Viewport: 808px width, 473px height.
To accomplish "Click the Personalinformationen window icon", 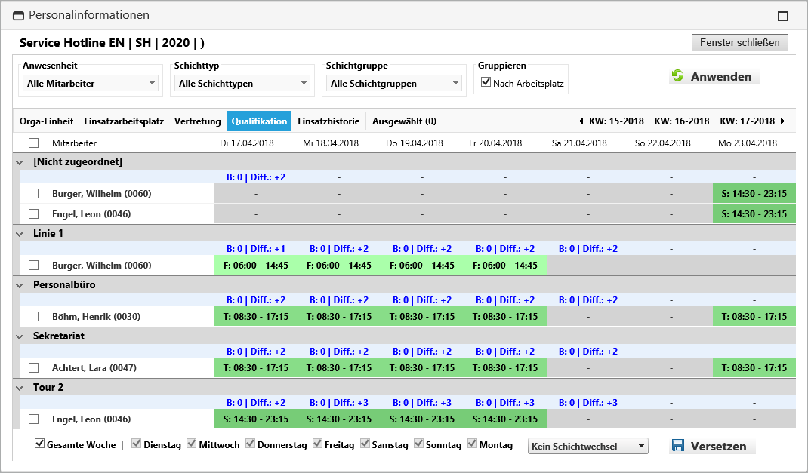I will tap(18, 15).
